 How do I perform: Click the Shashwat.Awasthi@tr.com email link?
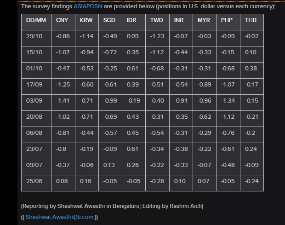59,217
